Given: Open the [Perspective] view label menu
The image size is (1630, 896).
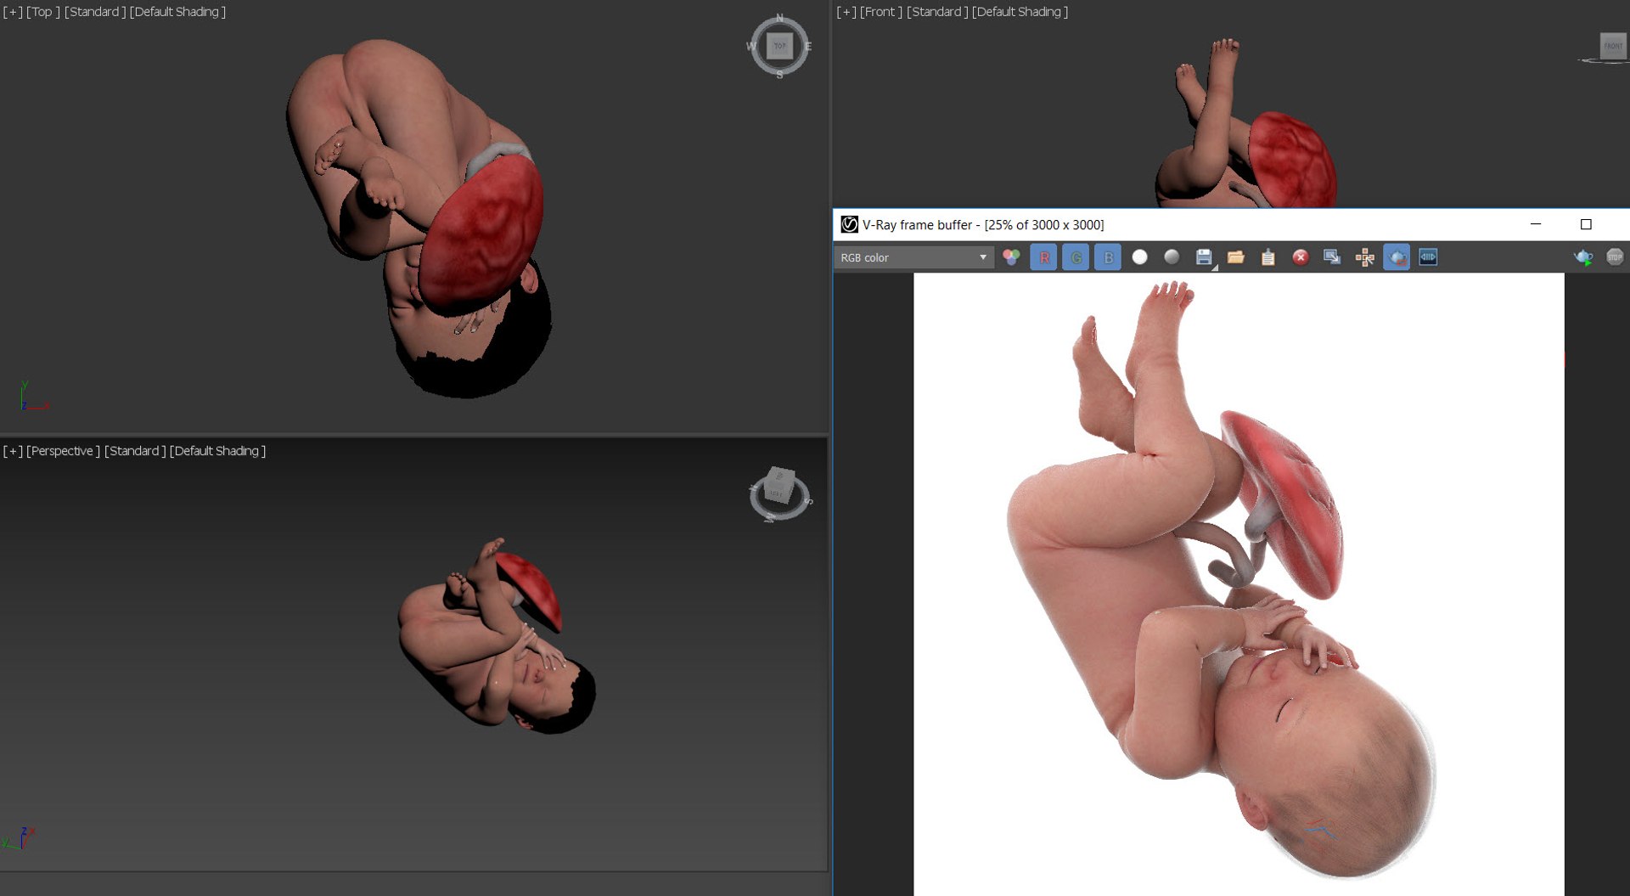Looking at the screenshot, I should pyautogui.click(x=63, y=451).
